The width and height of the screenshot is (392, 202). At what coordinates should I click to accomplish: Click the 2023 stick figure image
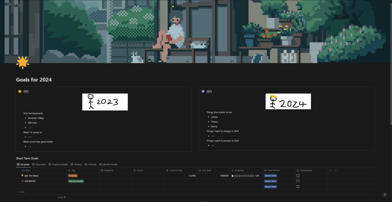(x=105, y=102)
